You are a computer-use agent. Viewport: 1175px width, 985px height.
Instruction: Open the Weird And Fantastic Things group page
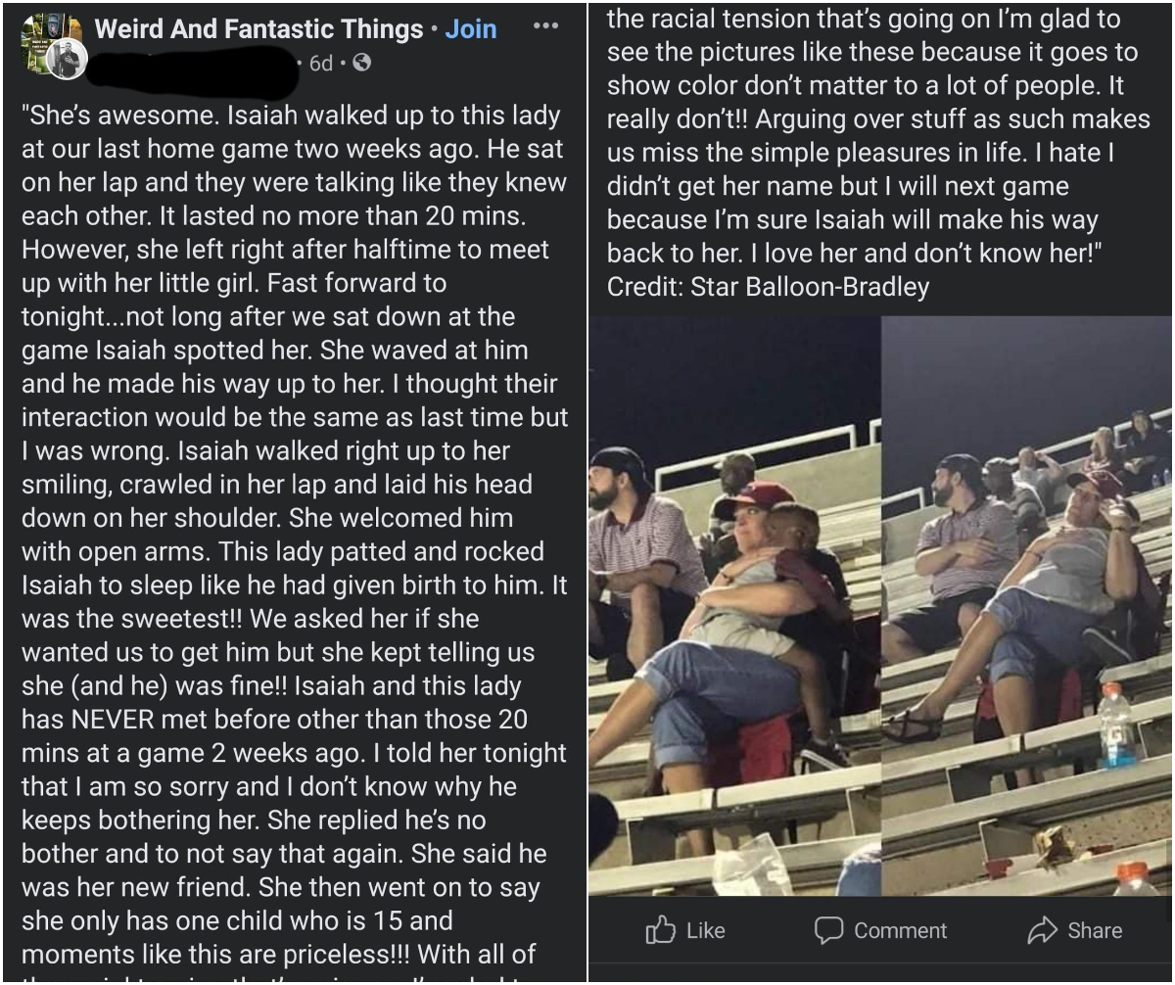click(x=259, y=28)
